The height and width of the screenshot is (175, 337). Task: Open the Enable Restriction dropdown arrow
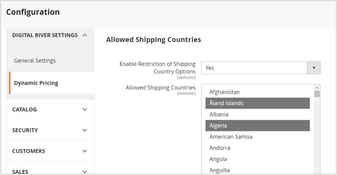(314, 68)
